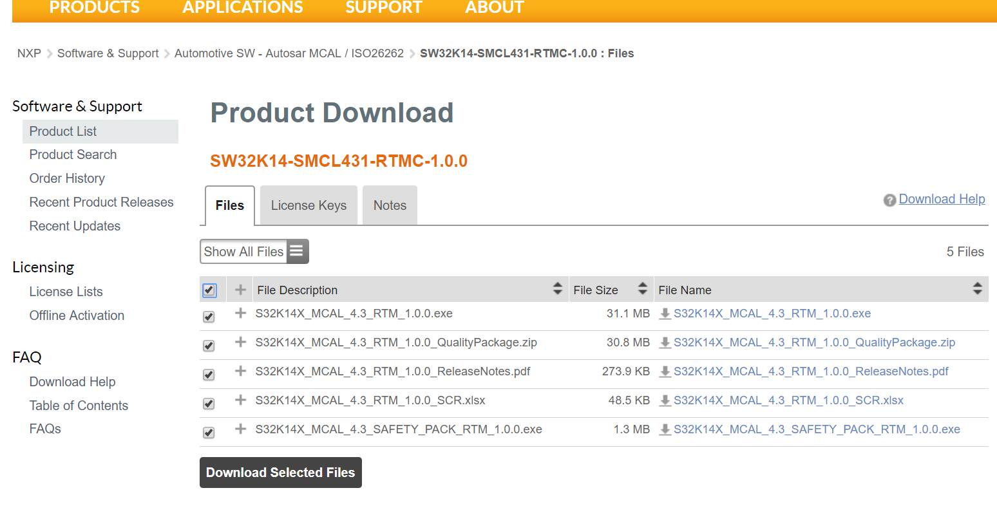Image resolution: width=997 pixels, height=506 pixels.
Task: Select Product List in sidebar
Action: [x=100, y=131]
